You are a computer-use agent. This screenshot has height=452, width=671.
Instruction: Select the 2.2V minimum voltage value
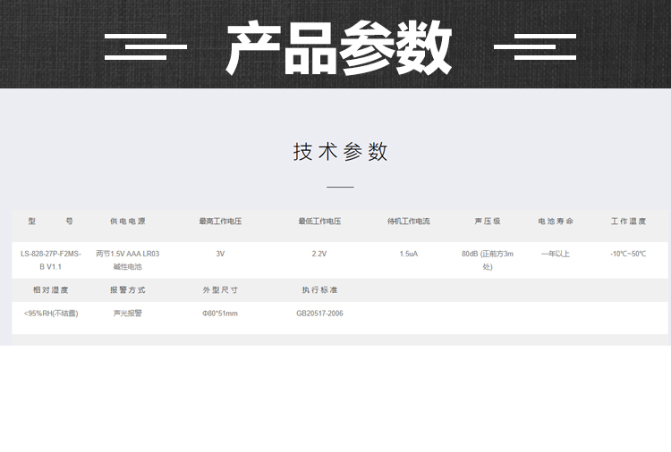point(319,254)
